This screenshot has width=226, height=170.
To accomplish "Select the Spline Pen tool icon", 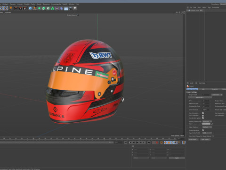I will coord(35,8).
